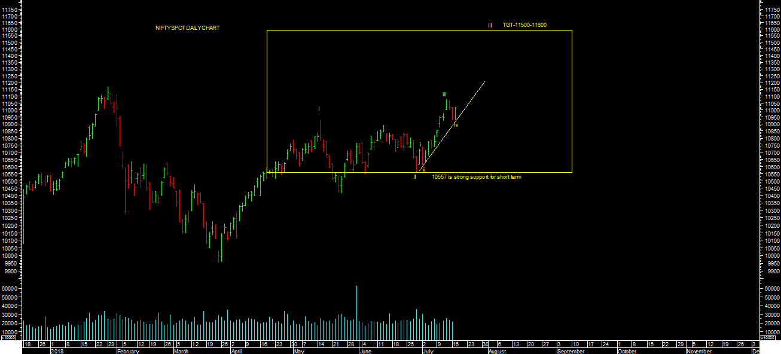
Task: Select the wave I label above the May peak
Action: click(x=319, y=108)
